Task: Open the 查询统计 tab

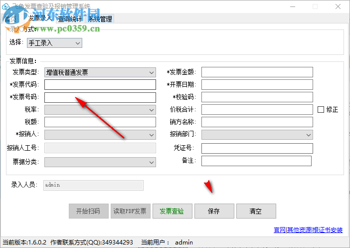Action: [70, 19]
